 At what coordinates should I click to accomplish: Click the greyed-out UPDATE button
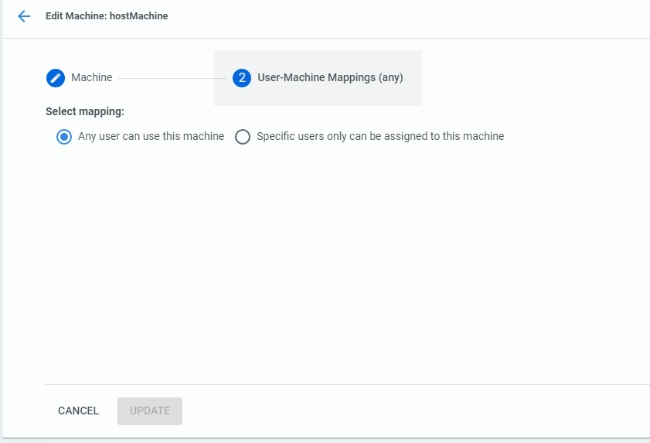point(150,411)
